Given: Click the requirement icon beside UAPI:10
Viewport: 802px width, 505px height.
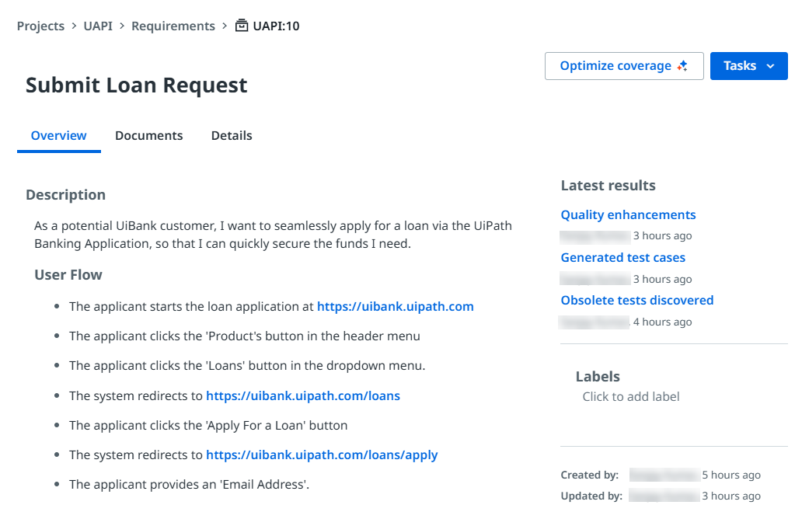Looking at the screenshot, I should pyautogui.click(x=242, y=25).
